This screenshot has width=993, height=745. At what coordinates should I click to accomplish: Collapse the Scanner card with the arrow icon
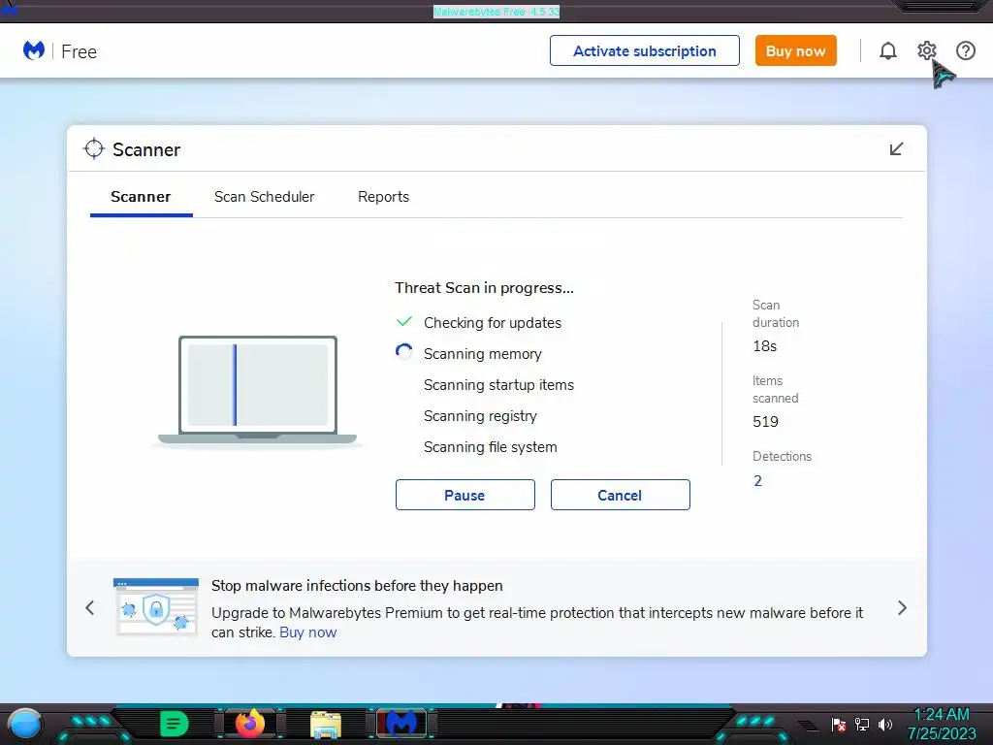coord(896,148)
